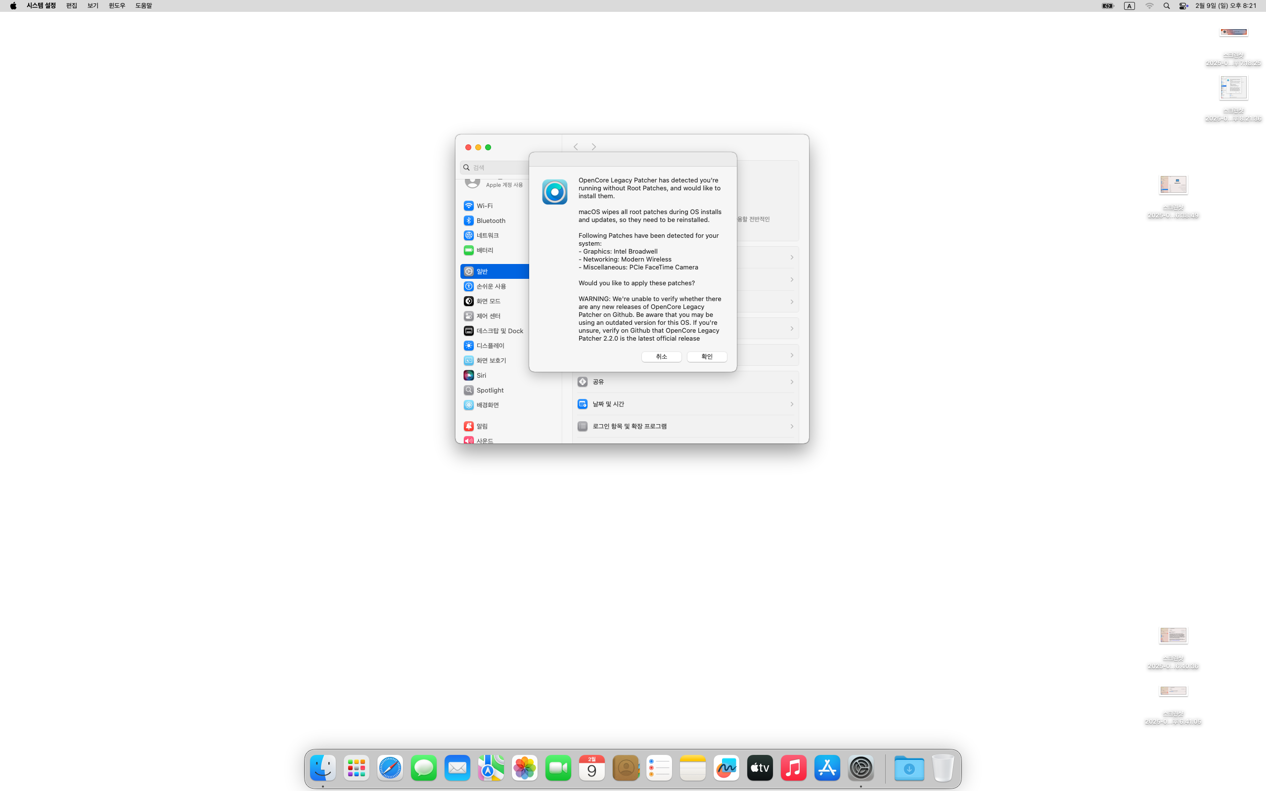
Task: Click the 취소 button in the OpenCore dialog
Action: [x=661, y=356]
